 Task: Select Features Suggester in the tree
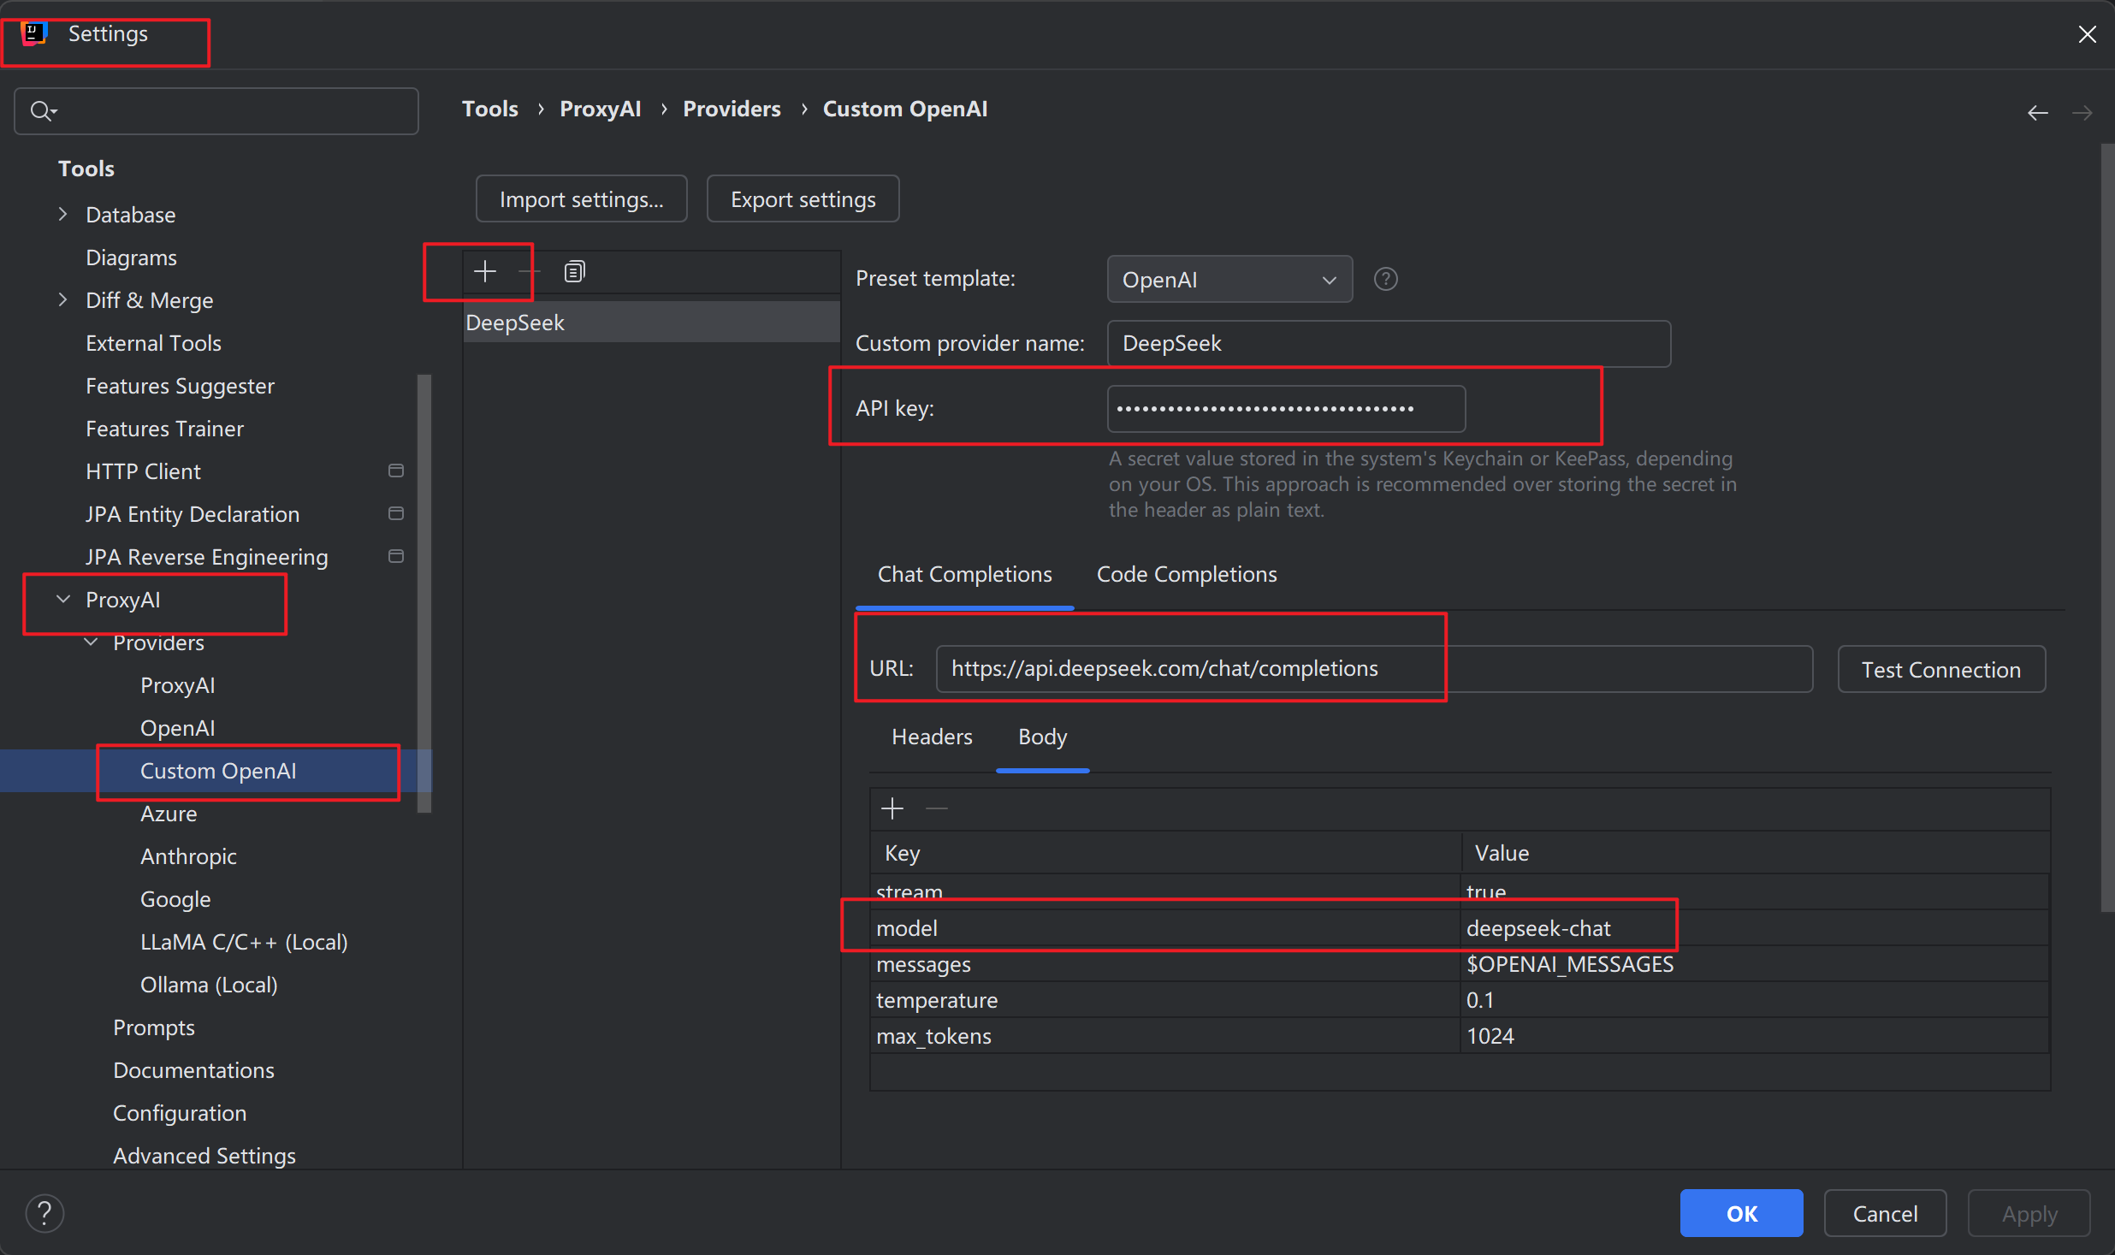(x=180, y=386)
